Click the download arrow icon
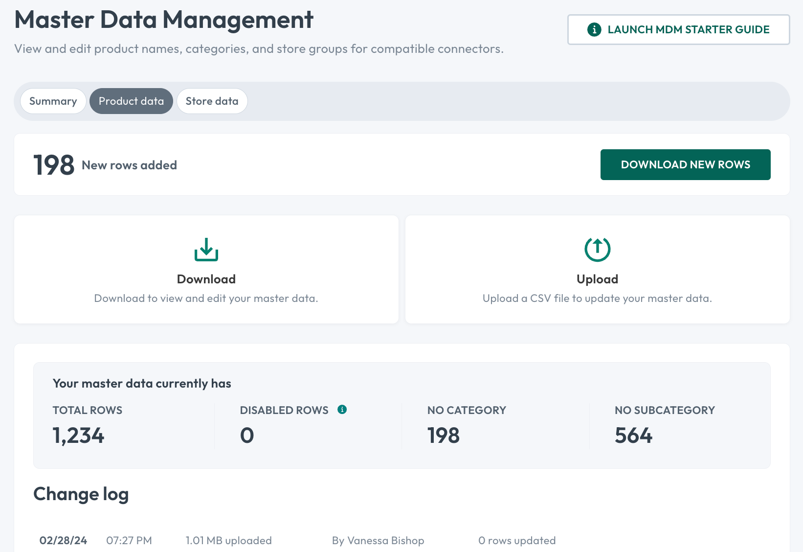Image resolution: width=803 pixels, height=552 pixels. tap(206, 250)
